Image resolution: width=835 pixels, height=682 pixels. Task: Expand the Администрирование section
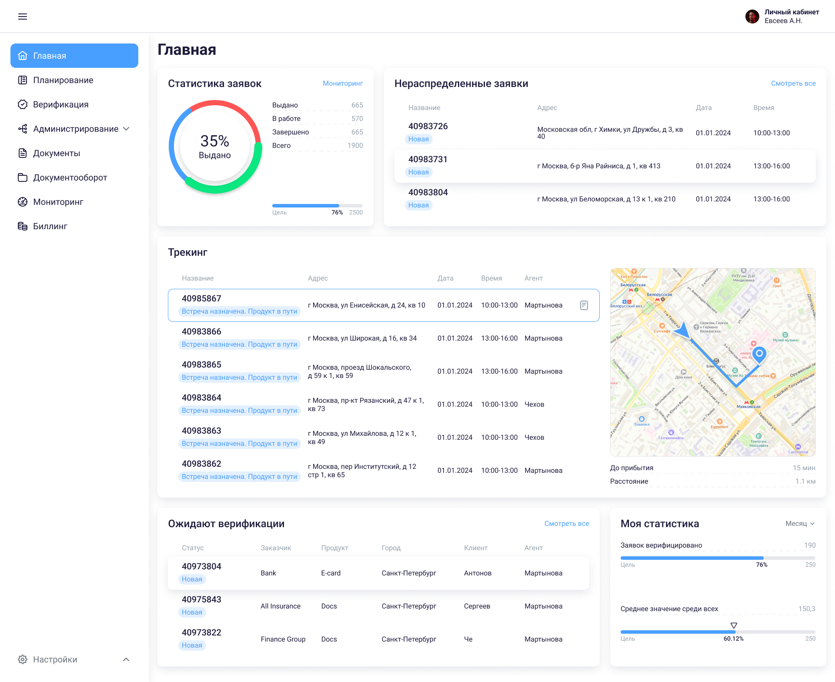point(126,129)
